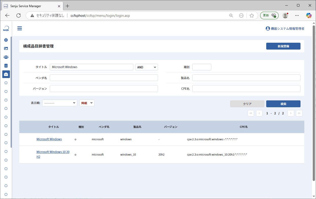Go to the next results page
316x199 pixels.
(291, 113)
